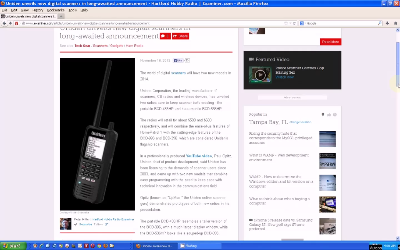Follow the scanners link in article text
Viewport: 400px width, 250px height.
point(178,73)
